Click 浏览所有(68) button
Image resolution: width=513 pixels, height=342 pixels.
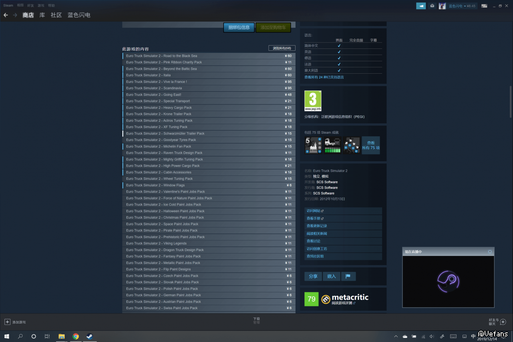click(282, 48)
